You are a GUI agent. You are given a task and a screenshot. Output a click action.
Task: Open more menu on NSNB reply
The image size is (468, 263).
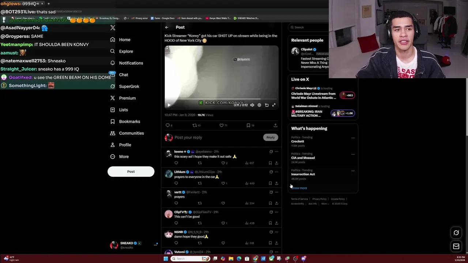coord(276,232)
